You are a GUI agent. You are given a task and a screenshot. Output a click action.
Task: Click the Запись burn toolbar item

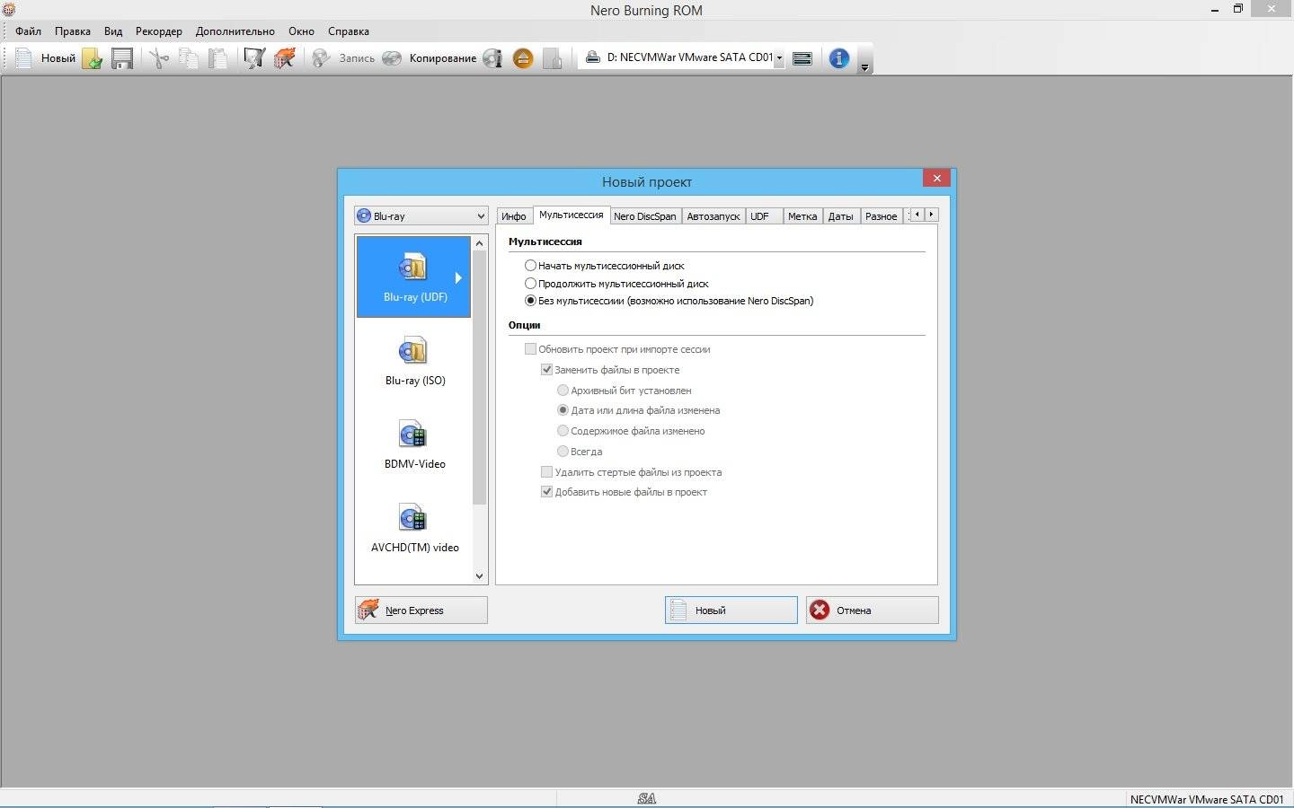(343, 58)
